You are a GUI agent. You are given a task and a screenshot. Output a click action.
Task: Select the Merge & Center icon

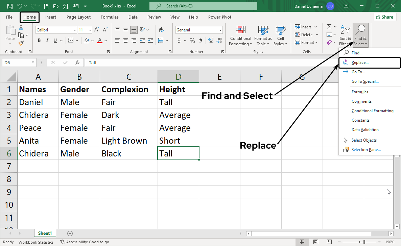click(x=161, y=41)
